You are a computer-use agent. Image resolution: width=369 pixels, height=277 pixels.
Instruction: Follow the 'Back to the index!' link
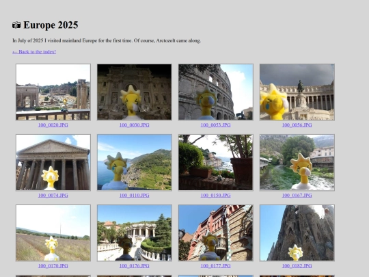click(x=34, y=51)
